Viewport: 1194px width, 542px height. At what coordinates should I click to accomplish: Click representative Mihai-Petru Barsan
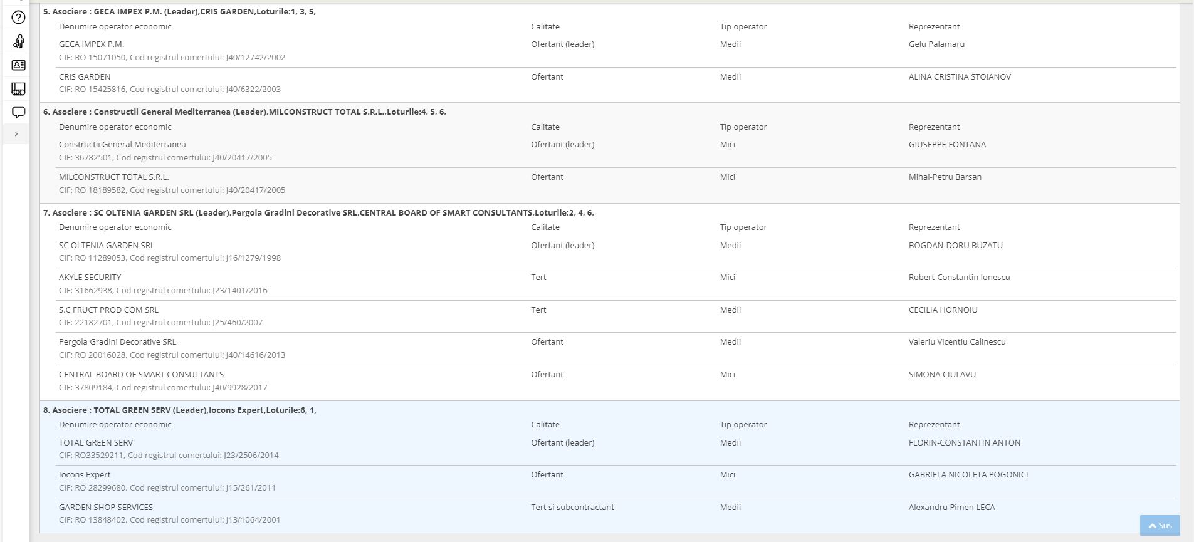(945, 177)
